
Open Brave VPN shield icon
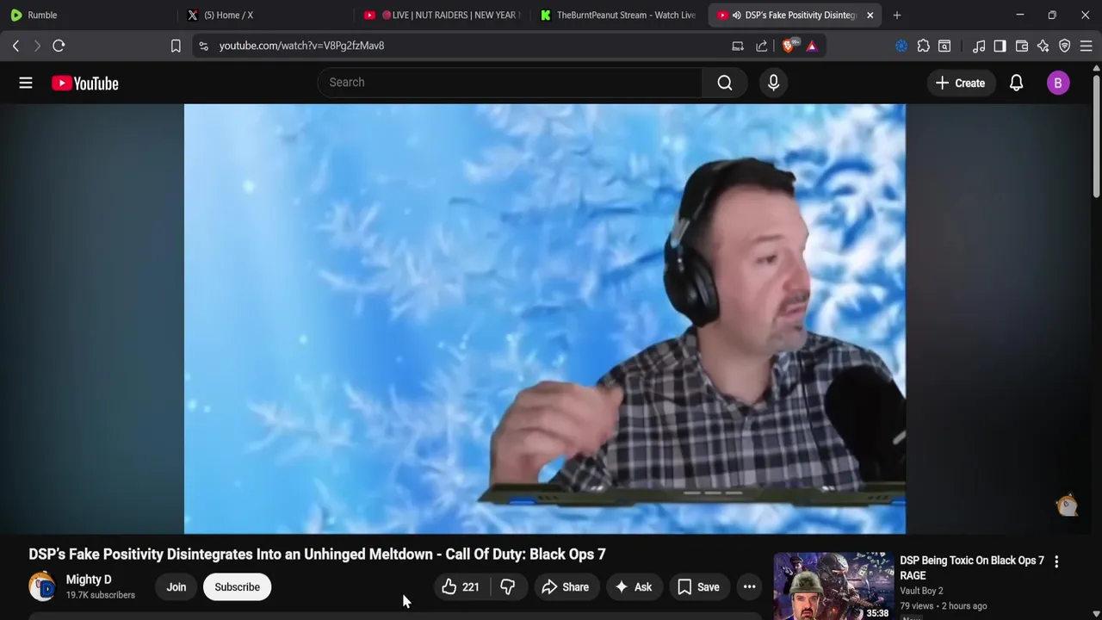pyautogui.click(x=1065, y=46)
